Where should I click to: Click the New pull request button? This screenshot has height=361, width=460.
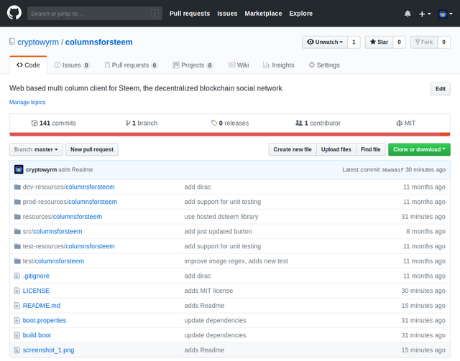92,149
